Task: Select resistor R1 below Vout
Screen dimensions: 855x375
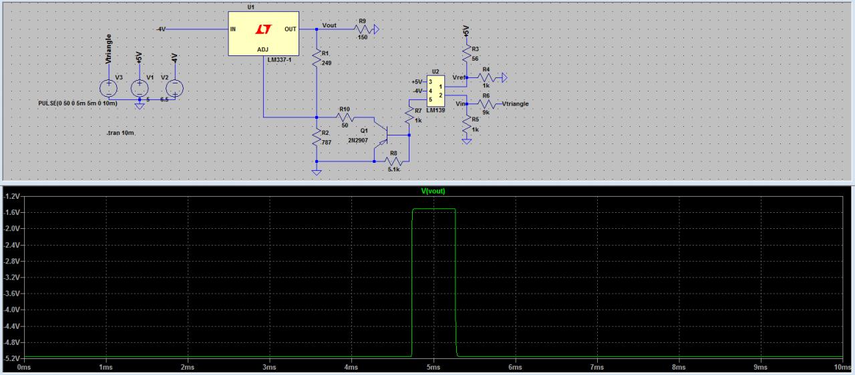Action: pos(317,59)
